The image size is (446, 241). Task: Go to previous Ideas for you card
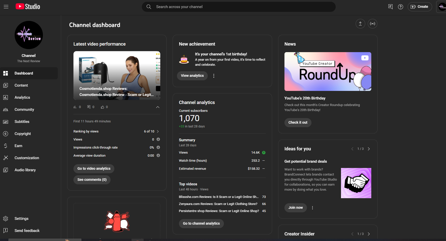pos(352,149)
